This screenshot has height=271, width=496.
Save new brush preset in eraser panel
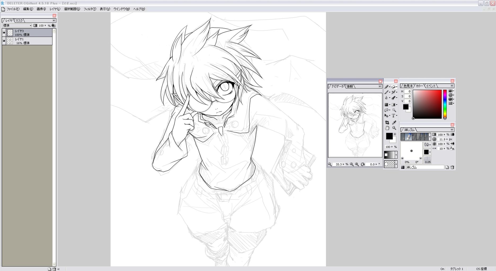(447, 167)
